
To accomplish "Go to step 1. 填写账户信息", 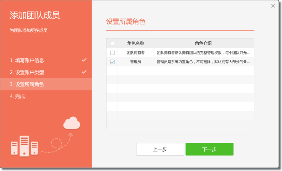I will (x=27, y=60).
